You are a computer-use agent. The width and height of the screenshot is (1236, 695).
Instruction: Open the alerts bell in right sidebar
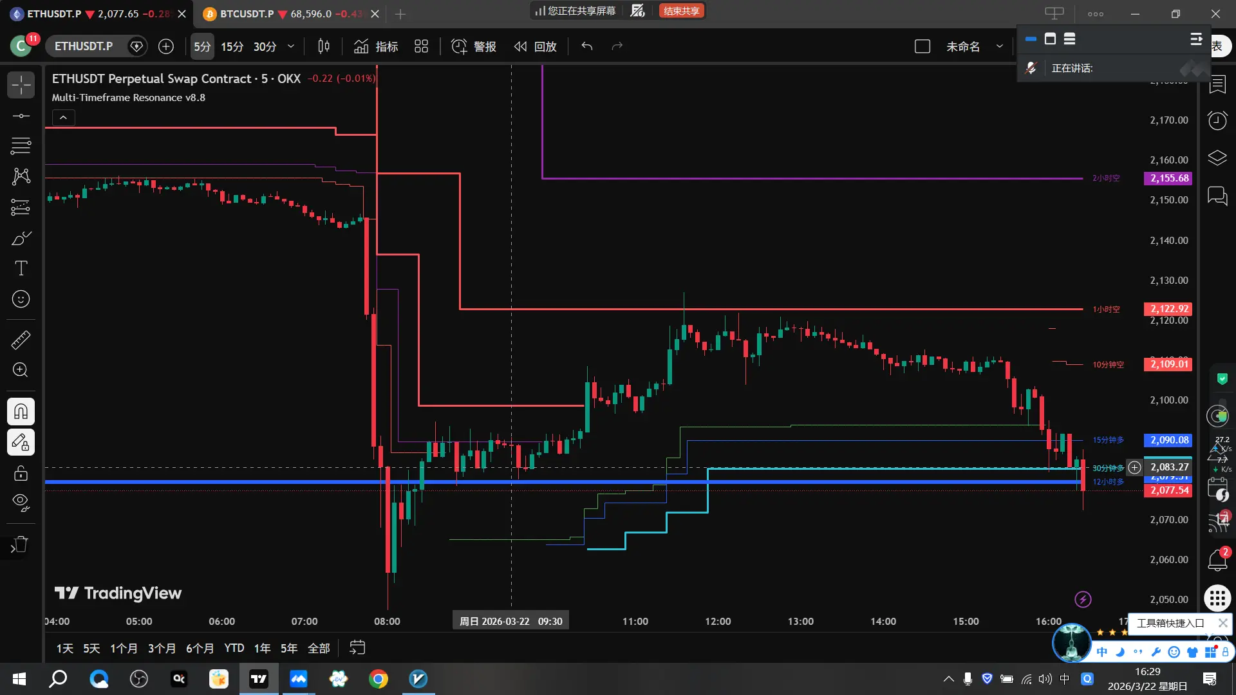1217,560
